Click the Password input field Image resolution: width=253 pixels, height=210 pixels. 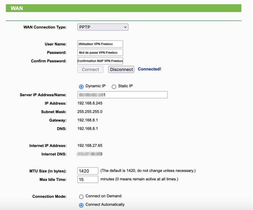click(100, 52)
